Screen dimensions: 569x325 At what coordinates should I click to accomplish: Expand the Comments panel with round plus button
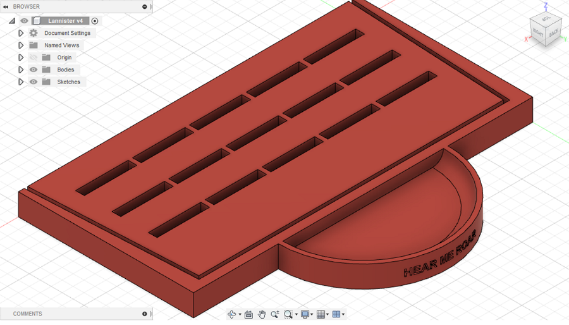pyautogui.click(x=144, y=314)
